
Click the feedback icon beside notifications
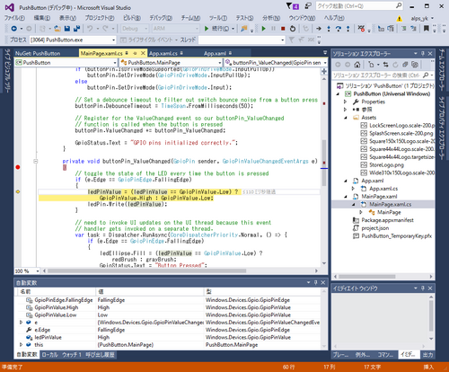coord(308,6)
